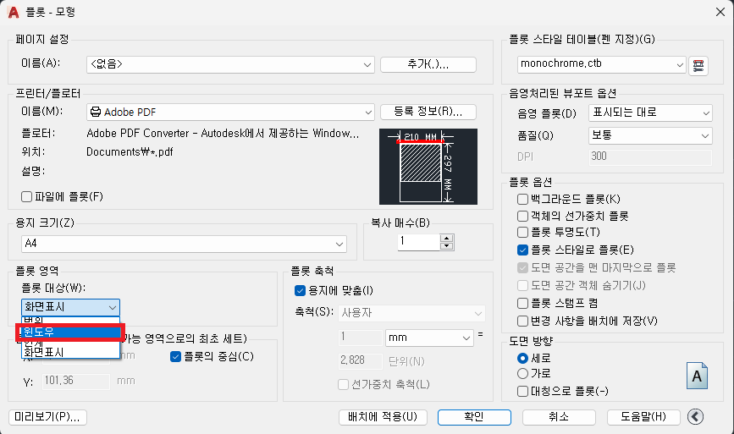This screenshot has height=434, width=734.
Task: Click 취소 cancel button
Action: click(x=559, y=417)
